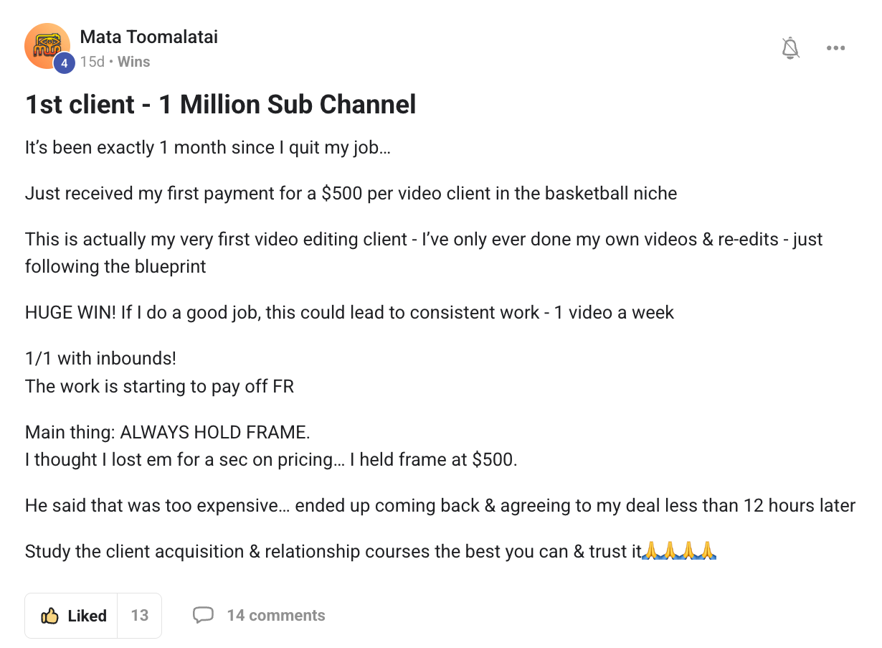The width and height of the screenshot is (882, 648).
Task: Click the 15d post timestamp
Action: click(x=91, y=62)
